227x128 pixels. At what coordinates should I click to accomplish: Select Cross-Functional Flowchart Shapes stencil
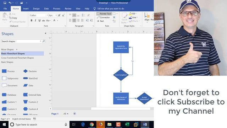(17, 58)
